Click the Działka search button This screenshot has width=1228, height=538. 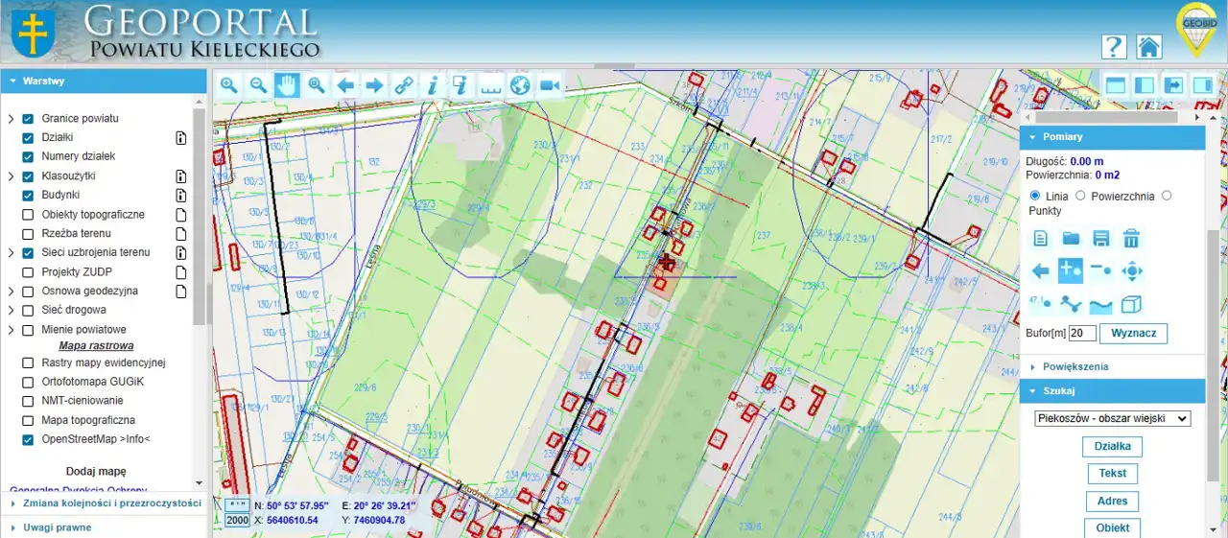[x=1112, y=446]
